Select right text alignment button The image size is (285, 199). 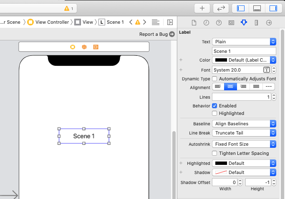(x=242, y=87)
